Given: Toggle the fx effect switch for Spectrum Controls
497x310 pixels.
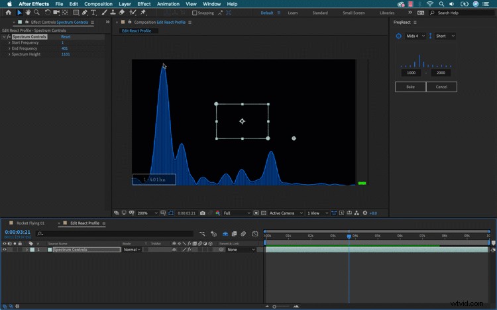Looking at the screenshot, I should [189, 250].
